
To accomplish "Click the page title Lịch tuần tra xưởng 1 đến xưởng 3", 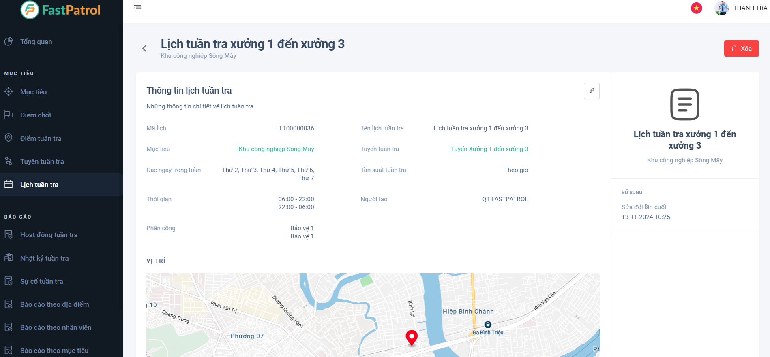I will 253,44.
